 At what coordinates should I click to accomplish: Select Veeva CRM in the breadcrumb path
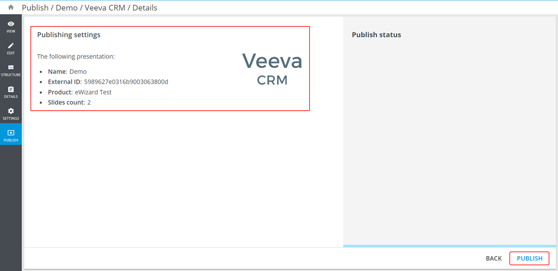click(105, 8)
